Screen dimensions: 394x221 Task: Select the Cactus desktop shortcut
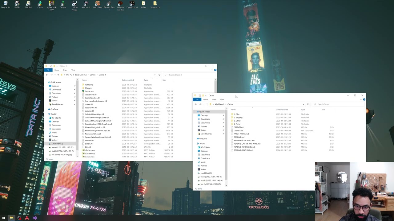tap(40, 5)
